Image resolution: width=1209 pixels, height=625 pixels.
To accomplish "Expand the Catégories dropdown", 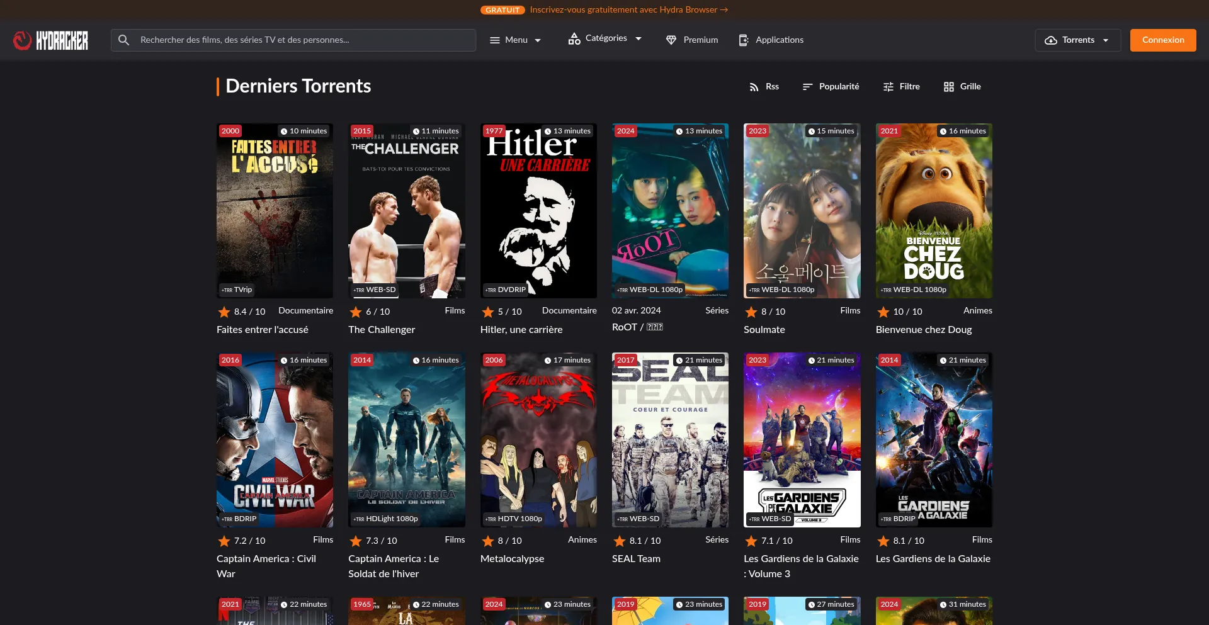I will click(605, 38).
